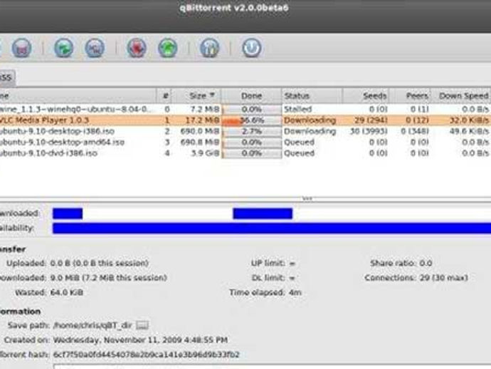Image resolution: width=491 pixels, height=369 pixels.
Task: Click the 29 (294) seeds value
Action: coord(371,120)
